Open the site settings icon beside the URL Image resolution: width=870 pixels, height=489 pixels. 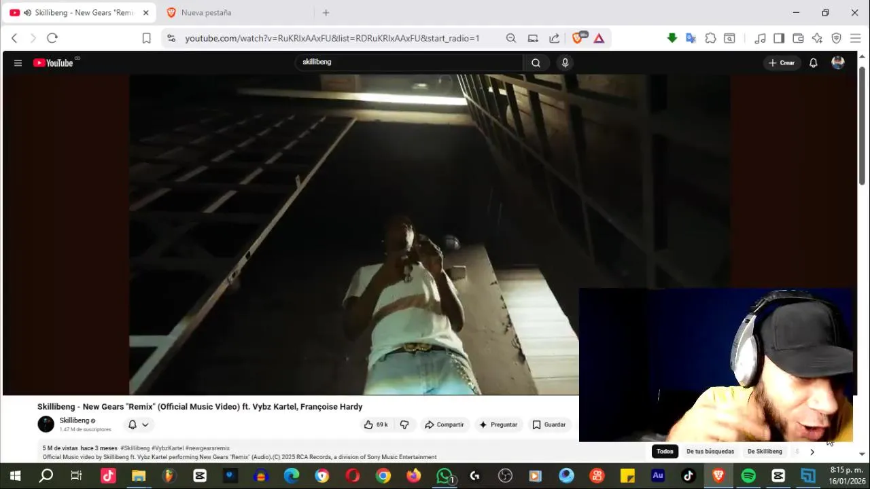pos(171,38)
